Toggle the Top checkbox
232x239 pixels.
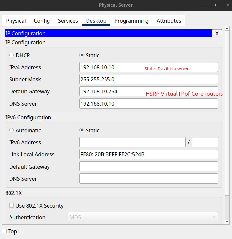(4, 231)
